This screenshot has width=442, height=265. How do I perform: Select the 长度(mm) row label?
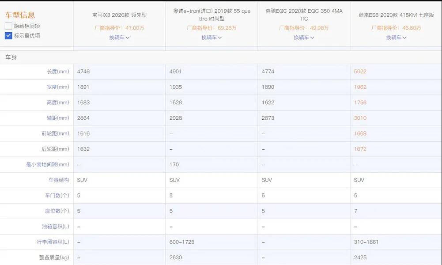pyautogui.click(x=58, y=72)
